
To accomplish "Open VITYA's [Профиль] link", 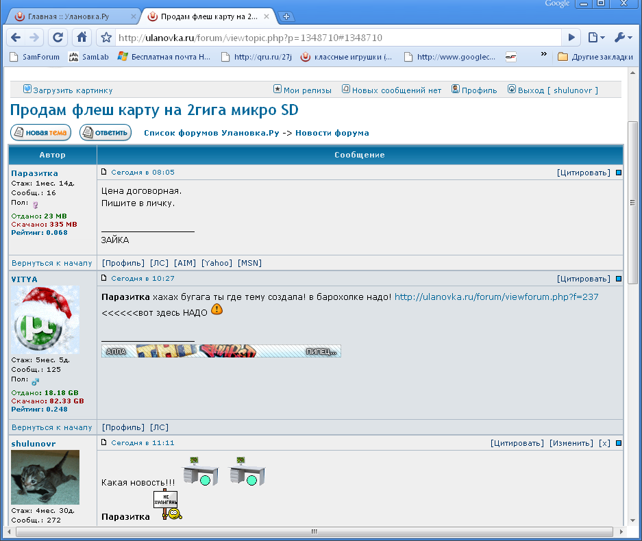I will coord(123,427).
